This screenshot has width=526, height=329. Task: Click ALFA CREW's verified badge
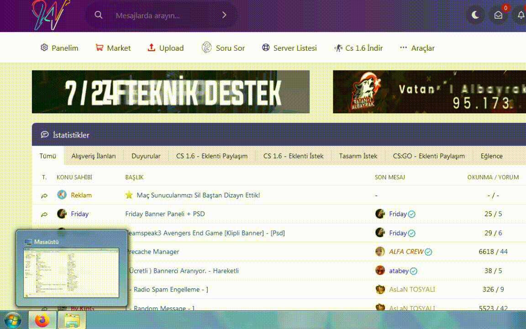click(428, 252)
